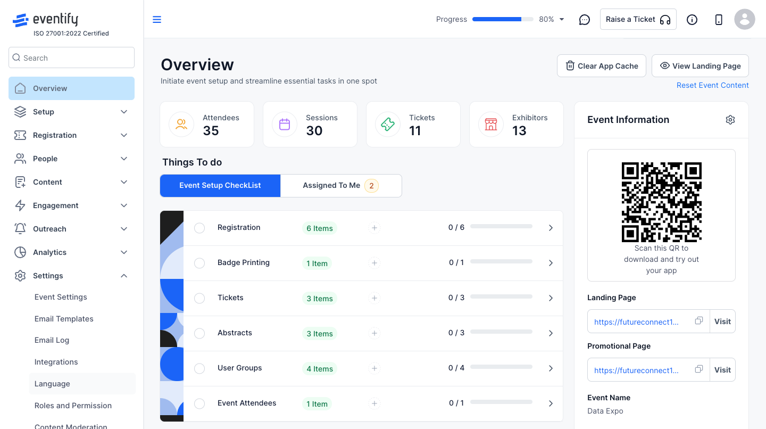Viewport: 766px width, 429px height.
Task: Click the Attendees card icon
Action: click(x=181, y=125)
